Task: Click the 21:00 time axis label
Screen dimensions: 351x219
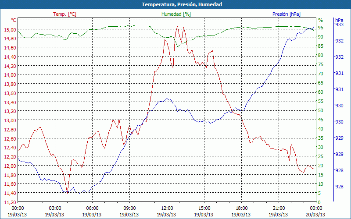Action: [x=279, y=208]
